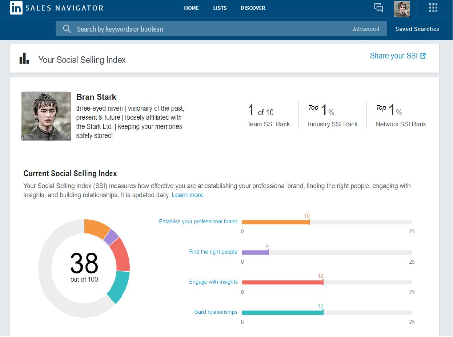Click the Network SSI Rank label
The height and width of the screenshot is (337, 453).
[401, 124]
